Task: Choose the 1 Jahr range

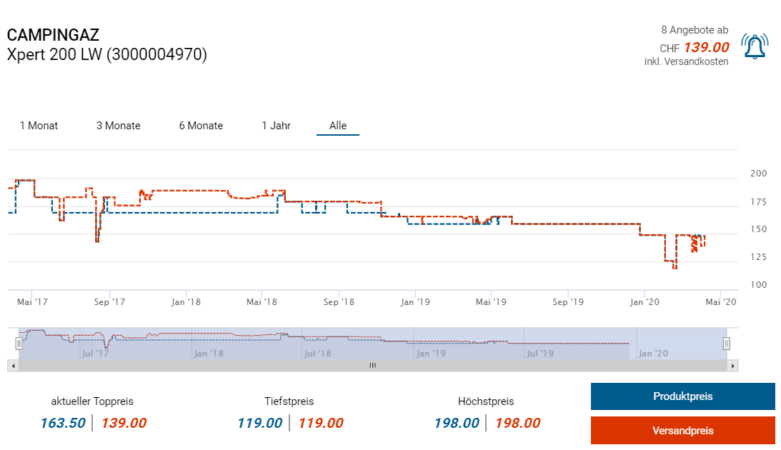Action: 276,126
